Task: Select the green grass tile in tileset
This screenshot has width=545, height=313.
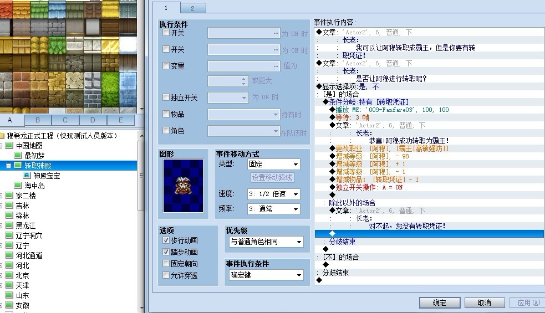Action: click(x=110, y=89)
